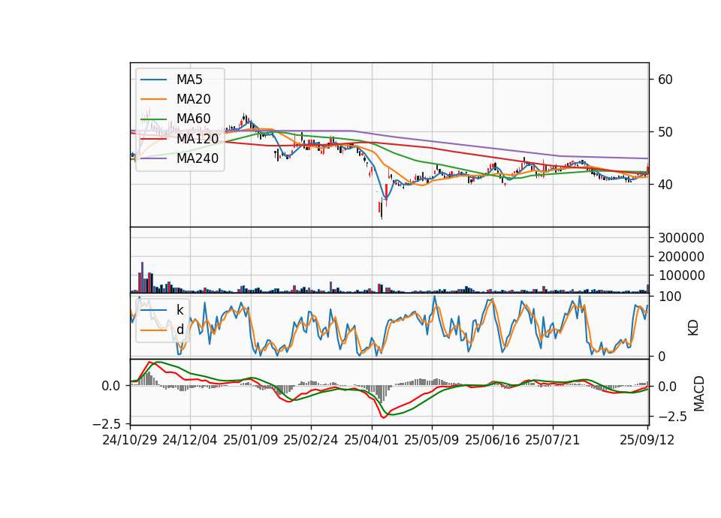
Task: Click the volume axis value 300000
Action: pos(681,238)
